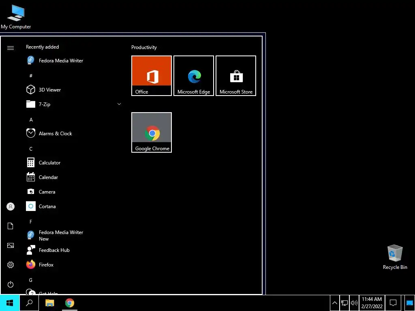
Task: Open Calendar app
Action: pos(73,177)
